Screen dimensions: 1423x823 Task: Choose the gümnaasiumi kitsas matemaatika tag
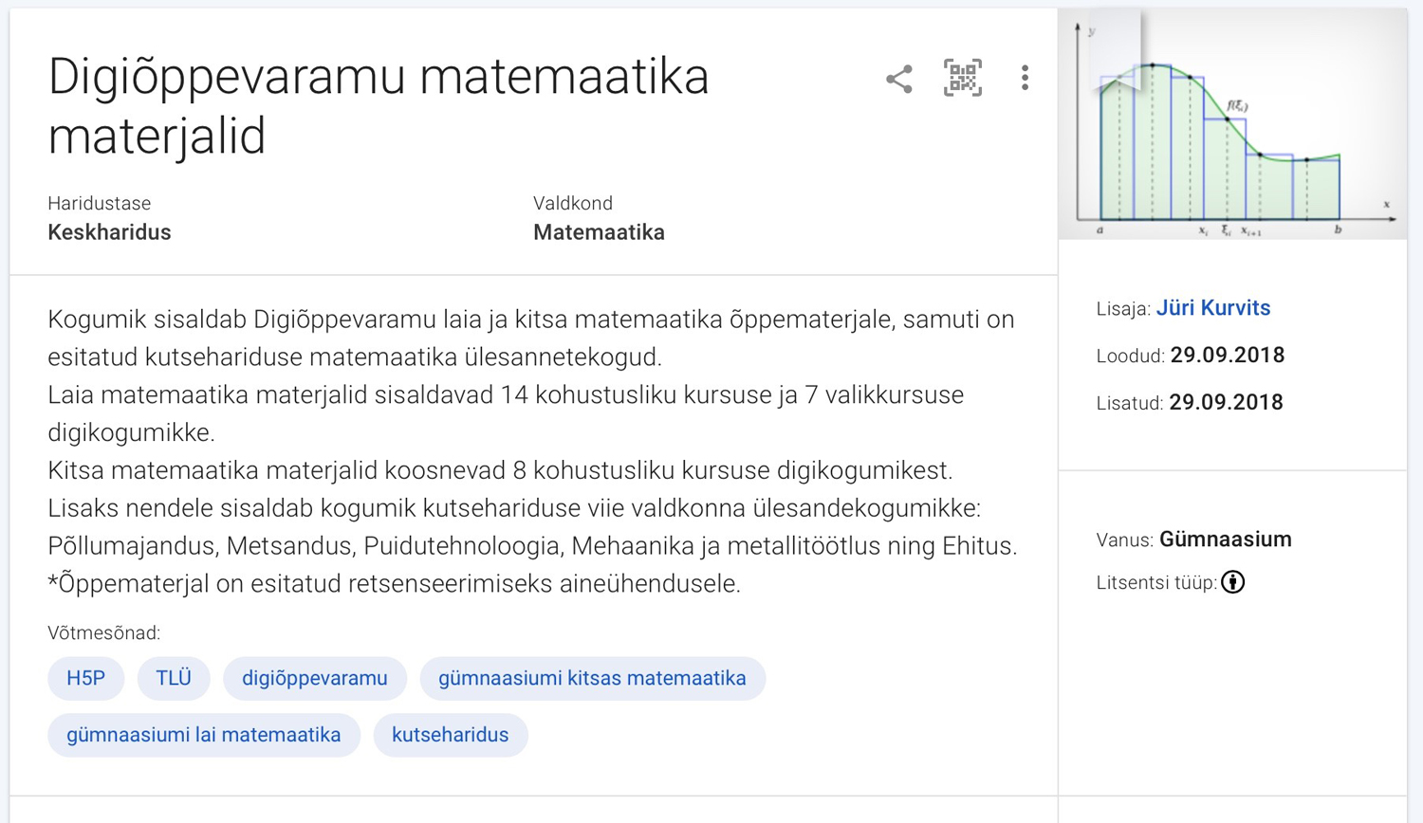(592, 679)
